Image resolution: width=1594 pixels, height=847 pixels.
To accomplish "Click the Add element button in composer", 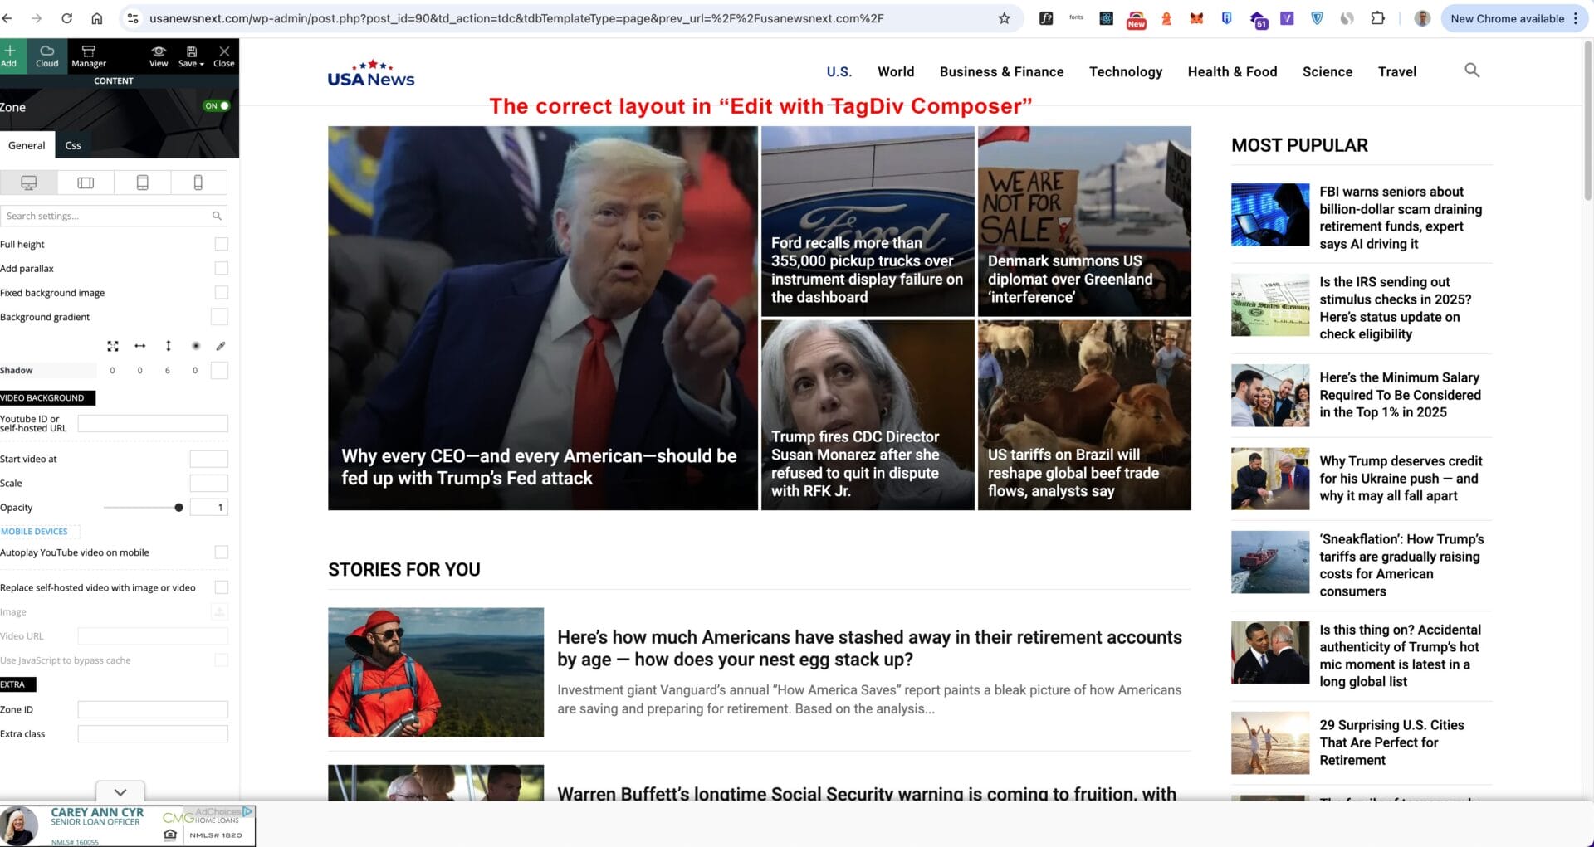I will (x=10, y=56).
